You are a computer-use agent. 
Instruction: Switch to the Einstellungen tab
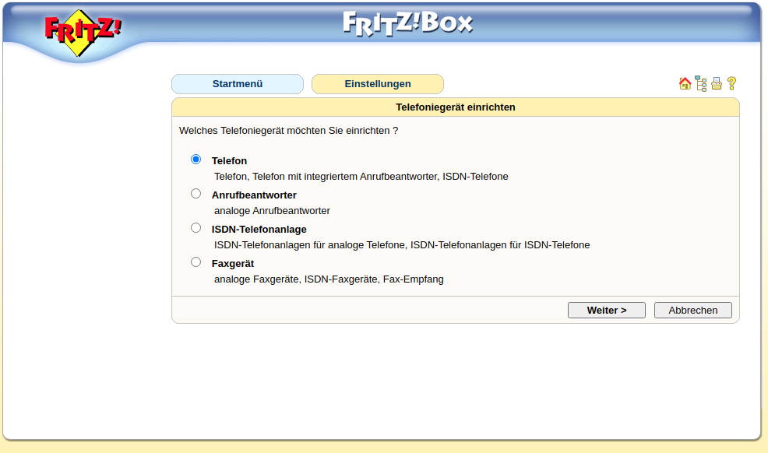378,84
